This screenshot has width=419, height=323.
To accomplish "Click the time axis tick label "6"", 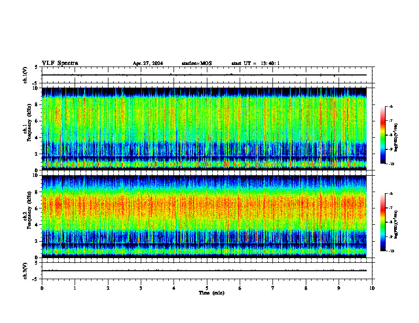I will (240, 288).
